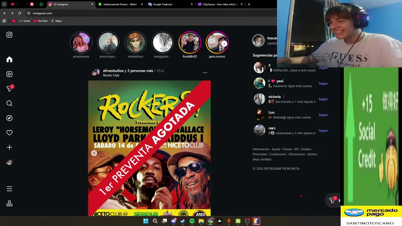Image resolution: width=402 pixels, height=226 pixels.
Task: Open the Meta Verified footer link
Action: pos(262,159)
